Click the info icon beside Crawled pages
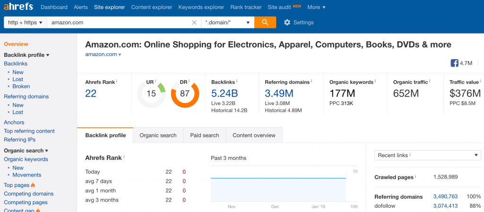This screenshot has width=484, height=212. point(415,177)
